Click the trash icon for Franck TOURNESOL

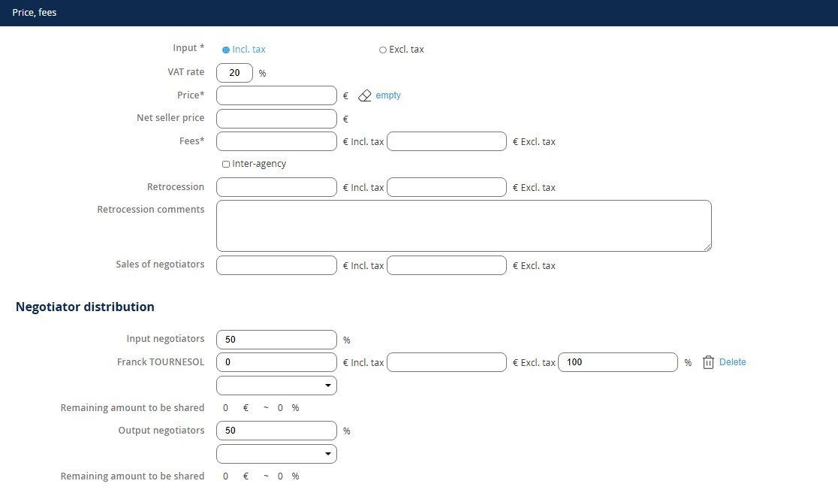[708, 362]
